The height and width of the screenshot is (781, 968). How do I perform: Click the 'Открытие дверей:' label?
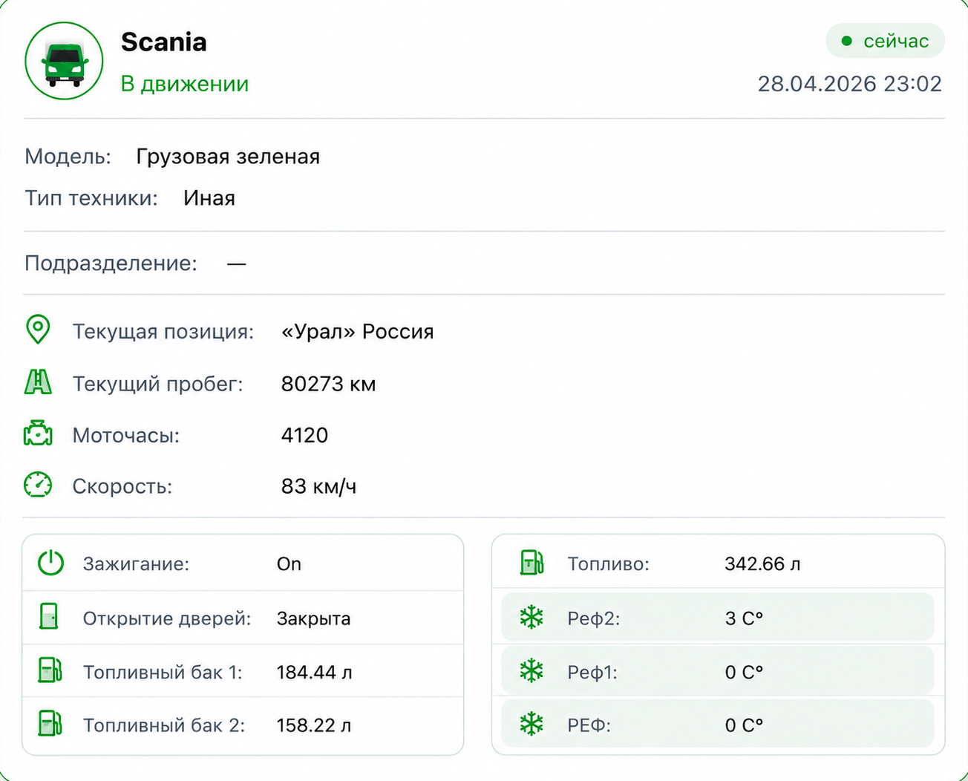tap(167, 618)
